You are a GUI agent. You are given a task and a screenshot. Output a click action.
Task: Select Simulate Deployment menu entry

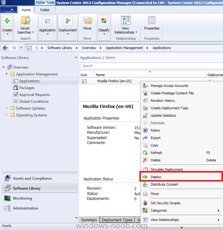(181, 169)
